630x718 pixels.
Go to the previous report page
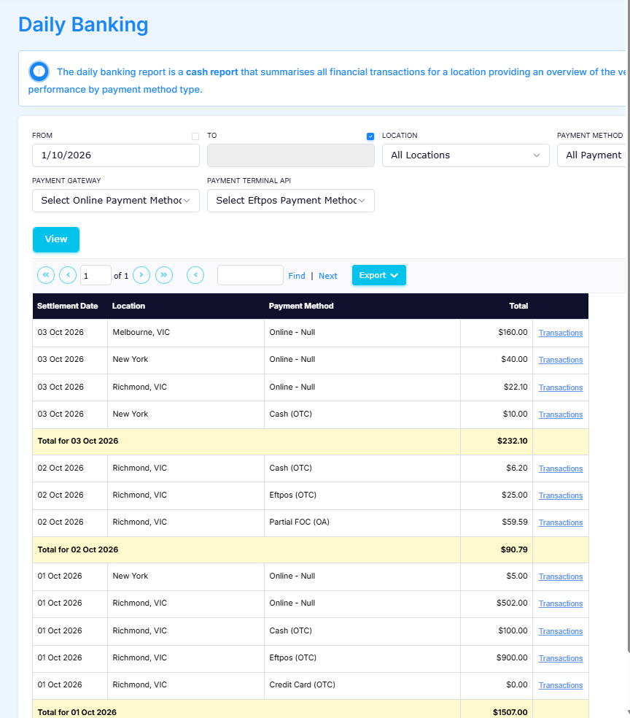[68, 275]
